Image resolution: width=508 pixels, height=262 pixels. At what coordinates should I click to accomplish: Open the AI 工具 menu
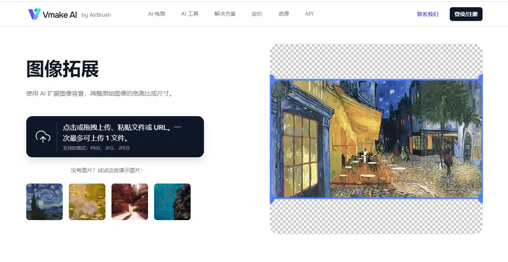pos(190,14)
